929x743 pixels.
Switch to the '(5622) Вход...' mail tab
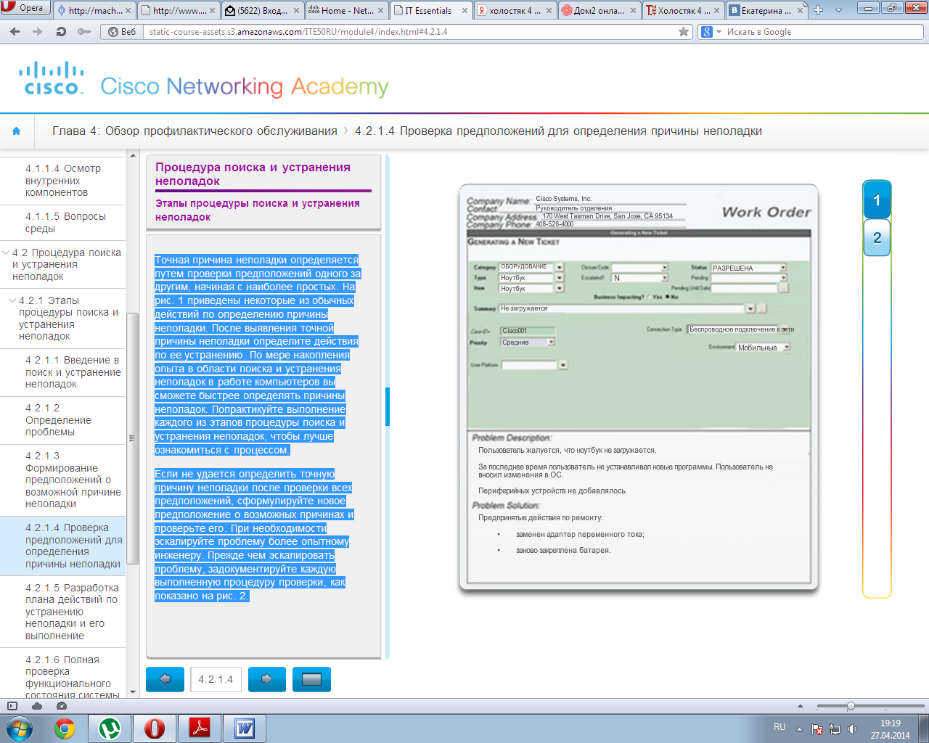coord(263,10)
